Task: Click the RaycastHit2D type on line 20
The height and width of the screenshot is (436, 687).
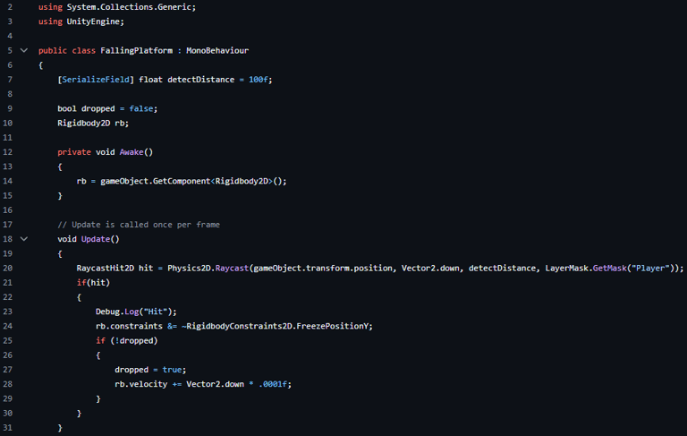Action: coord(106,268)
